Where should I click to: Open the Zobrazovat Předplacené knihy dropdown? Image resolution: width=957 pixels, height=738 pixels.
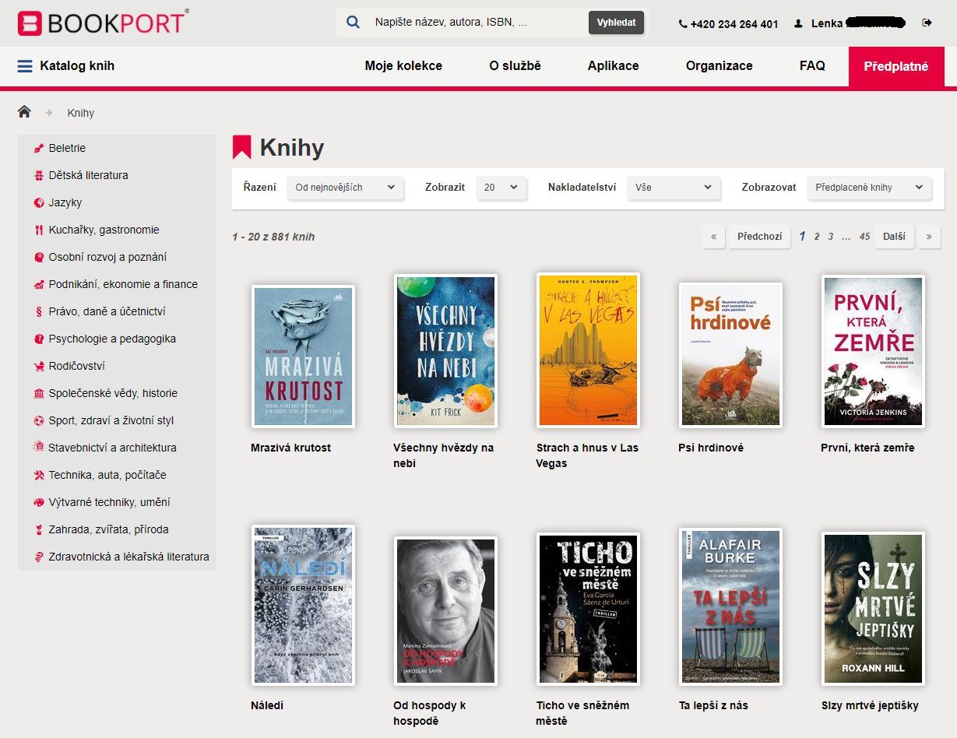click(x=869, y=188)
